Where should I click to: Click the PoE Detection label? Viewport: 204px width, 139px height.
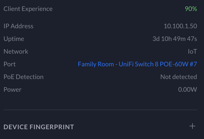coord(23,77)
